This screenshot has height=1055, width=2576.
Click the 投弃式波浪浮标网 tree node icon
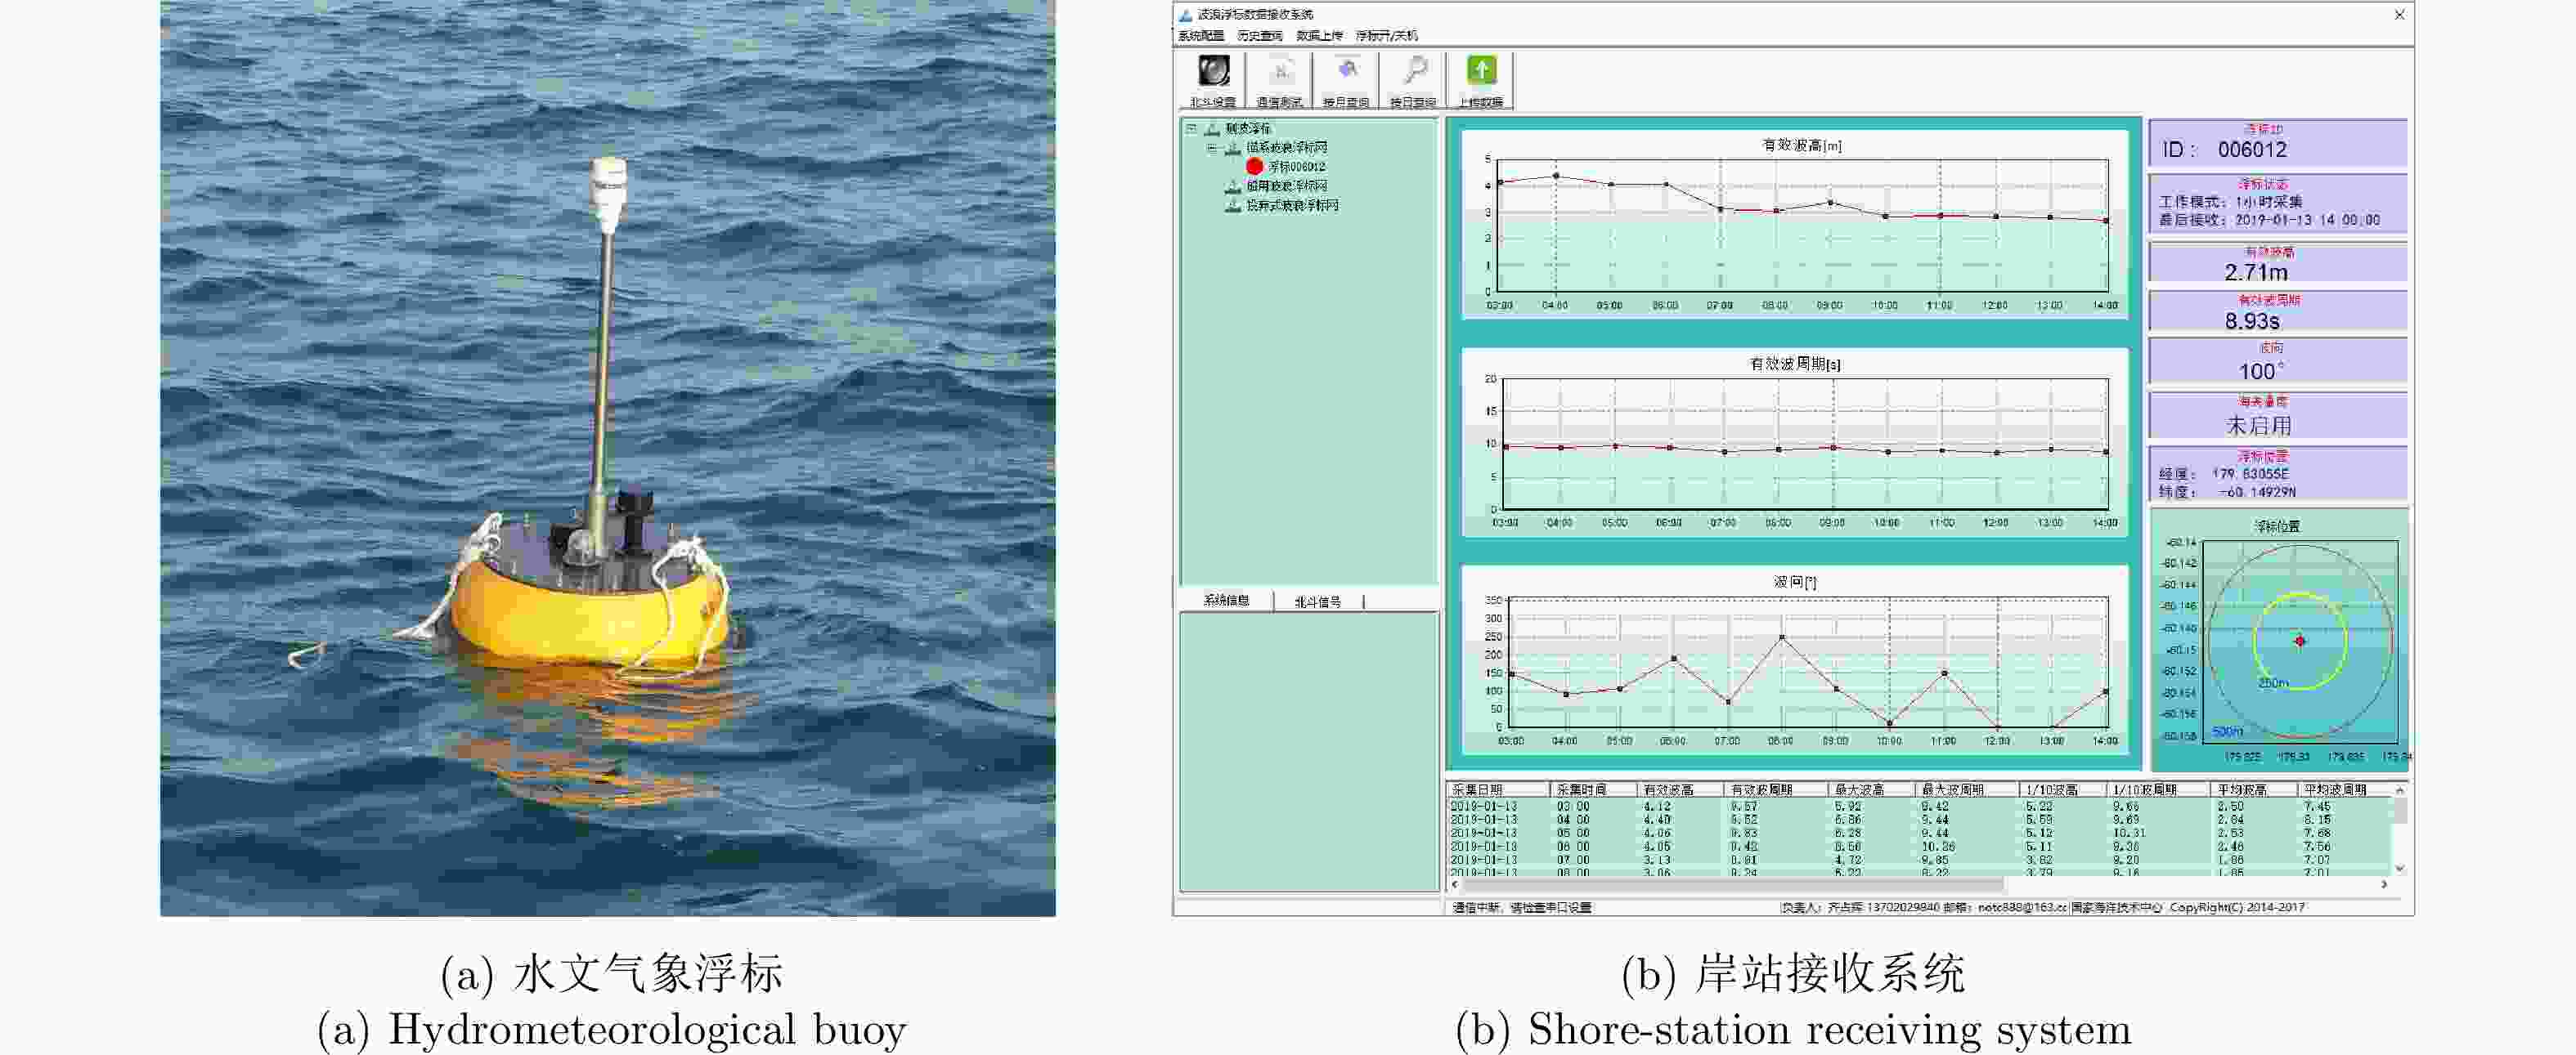coord(1233,205)
